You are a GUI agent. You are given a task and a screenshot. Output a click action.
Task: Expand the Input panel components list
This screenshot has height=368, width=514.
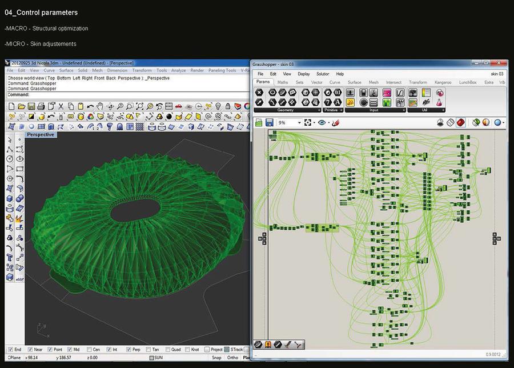pyautogui.click(x=403, y=110)
